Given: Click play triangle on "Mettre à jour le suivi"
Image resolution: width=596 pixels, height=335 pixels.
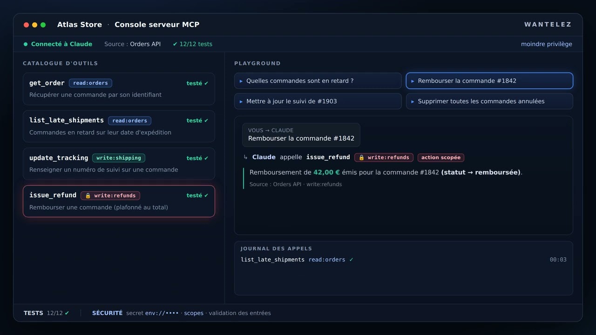Looking at the screenshot, I should [x=241, y=101].
